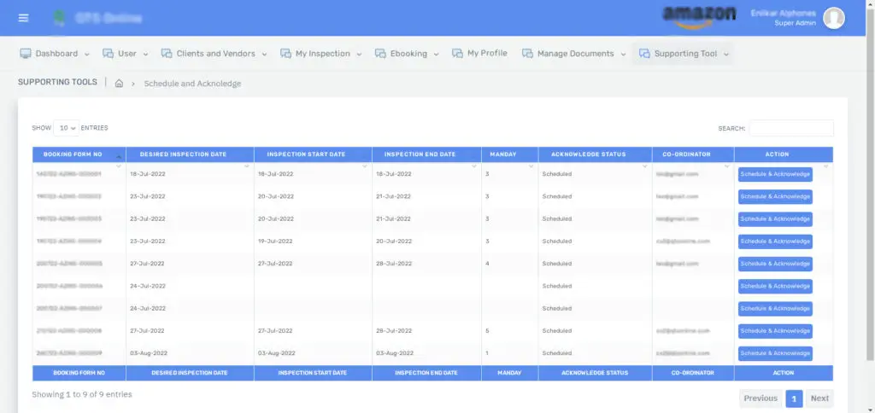The height and width of the screenshot is (413, 875).
Task: Click Schedule & Acknowledge for first booking row
Action: (x=775, y=174)
